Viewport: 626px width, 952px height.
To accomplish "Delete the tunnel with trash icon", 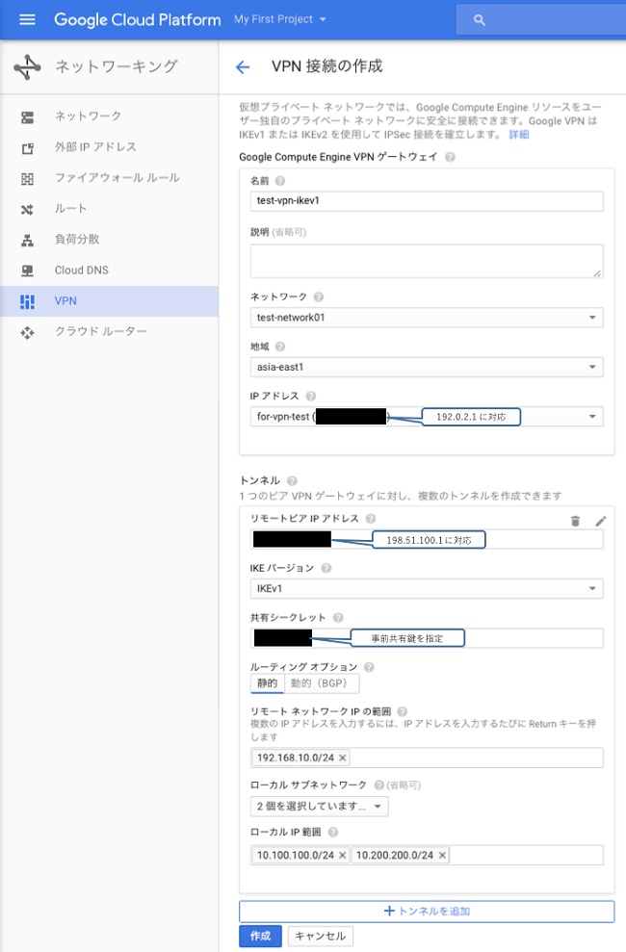I will [x=575, y=521].
